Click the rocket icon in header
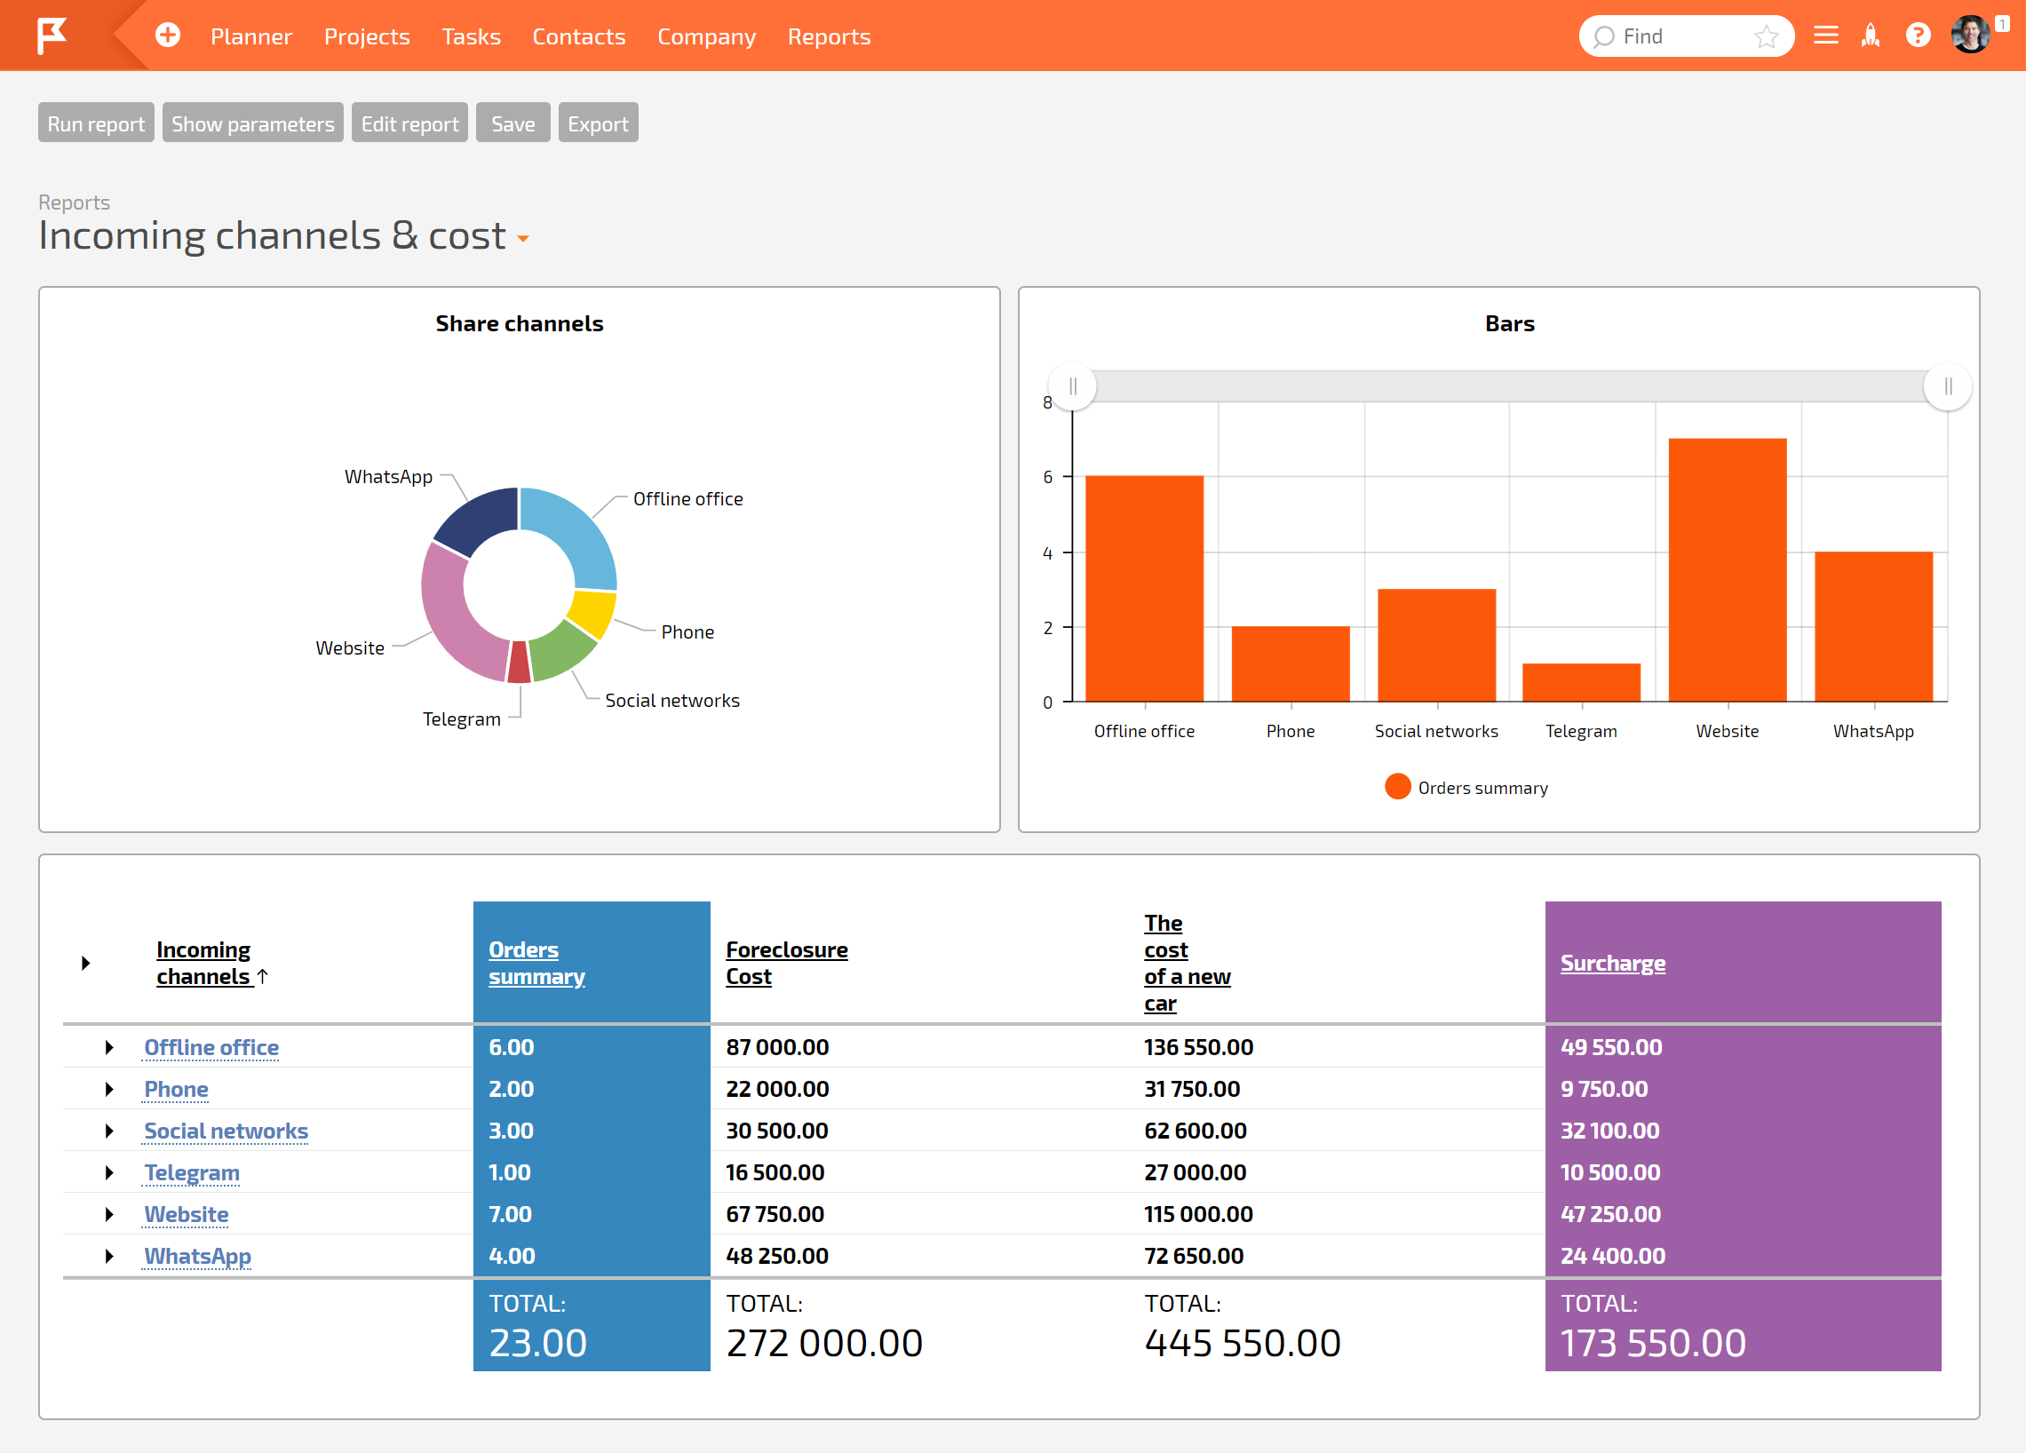This screenshot has width=2026, height=1453. 1871,36
